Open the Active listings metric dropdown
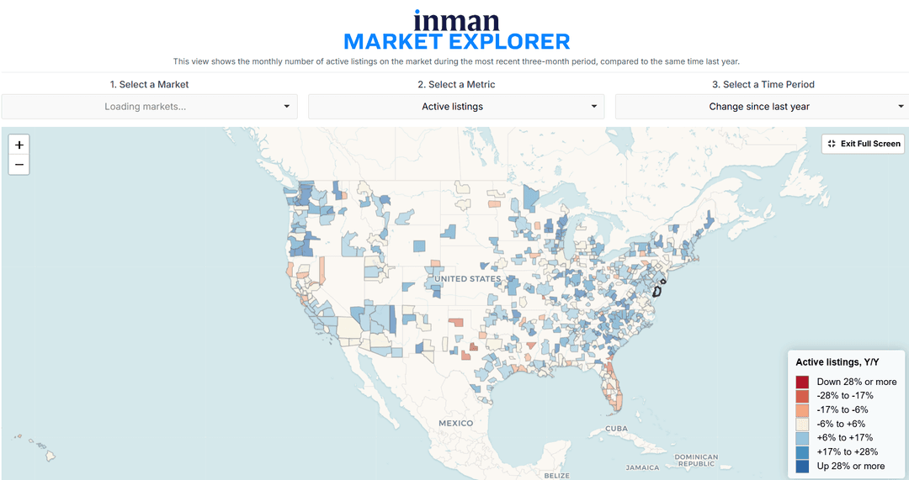This screenshot has width=909, height=480. click(456, 107)
